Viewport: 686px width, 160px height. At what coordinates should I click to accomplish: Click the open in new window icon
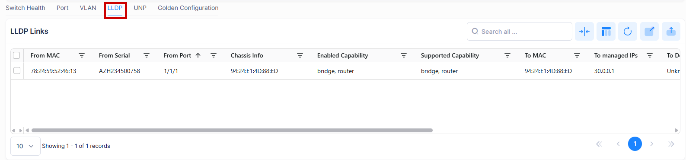(649, 31)
